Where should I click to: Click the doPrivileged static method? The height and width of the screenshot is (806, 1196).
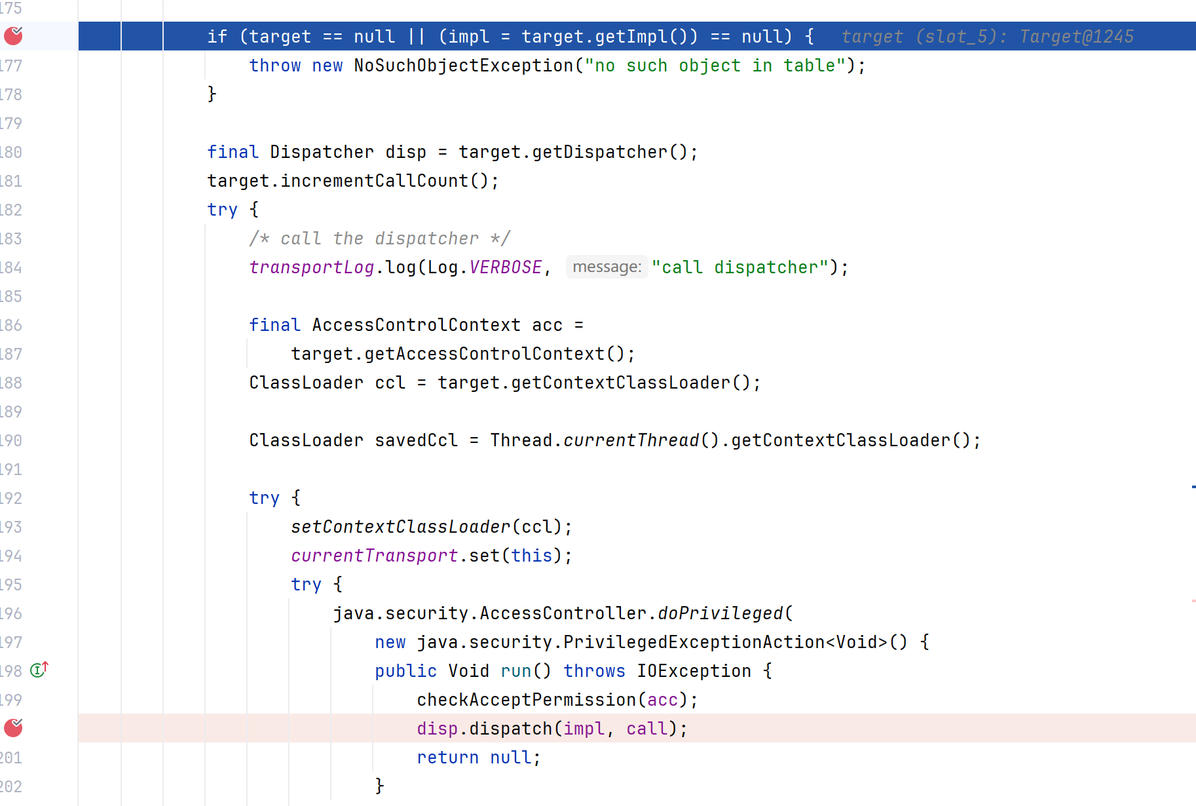click(720, 613)
